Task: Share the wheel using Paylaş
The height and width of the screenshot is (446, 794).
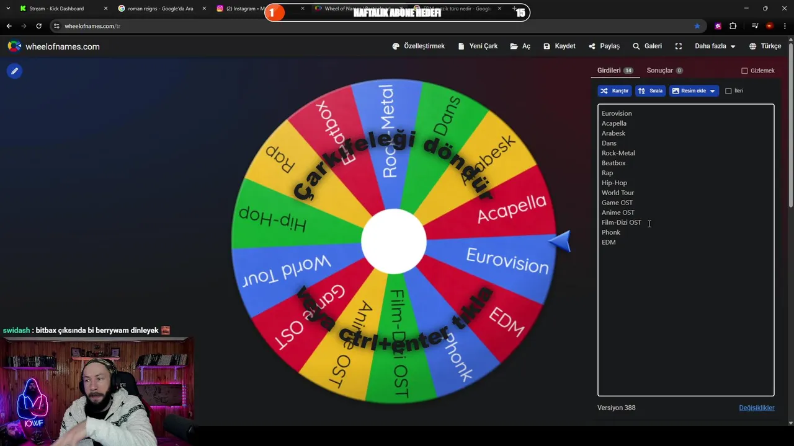Action: (604, 46)
